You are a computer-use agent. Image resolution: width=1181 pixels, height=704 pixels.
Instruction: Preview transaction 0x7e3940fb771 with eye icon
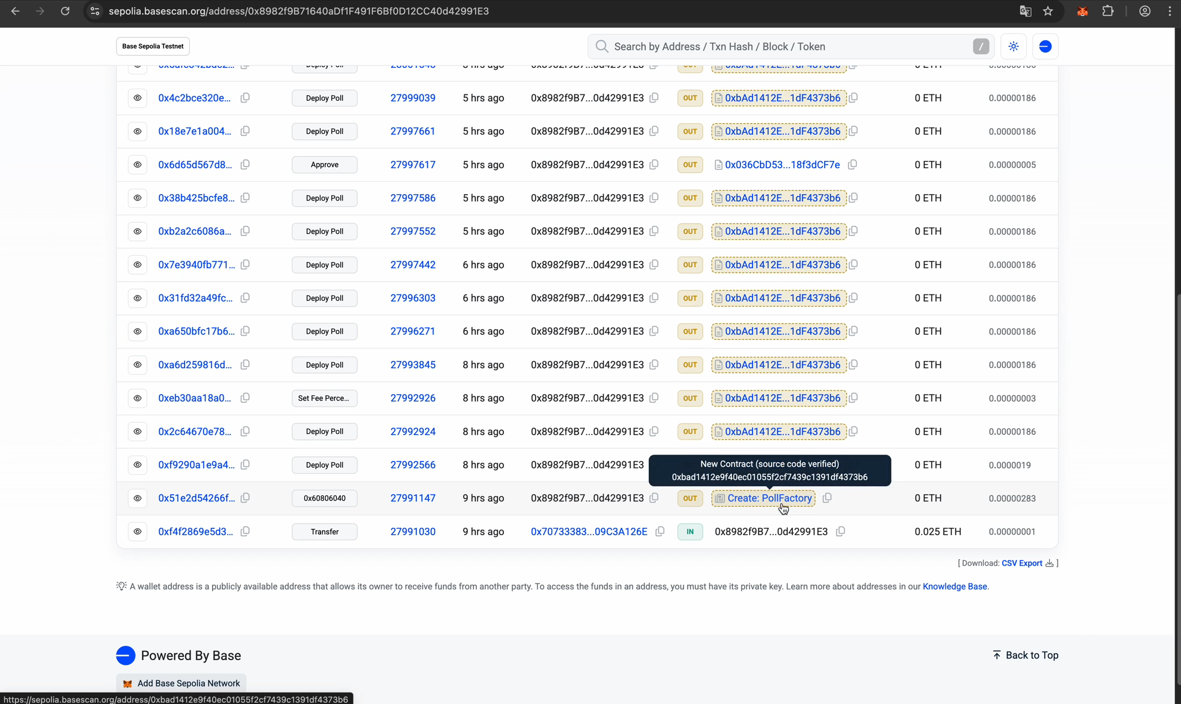tap(137, 265)
